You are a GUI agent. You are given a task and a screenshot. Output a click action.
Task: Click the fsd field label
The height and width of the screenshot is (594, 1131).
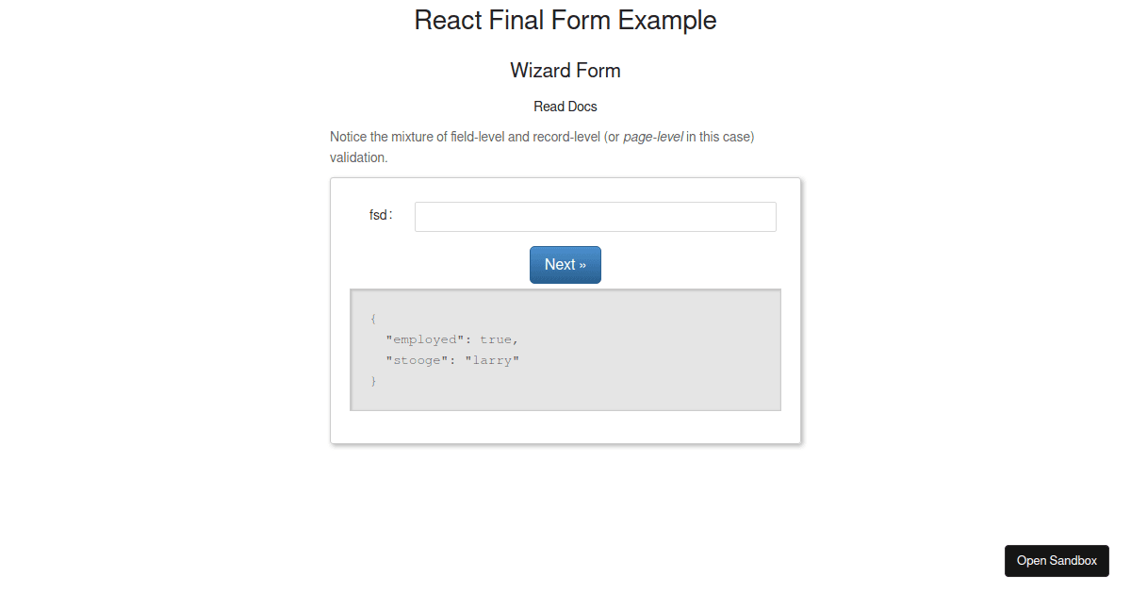point(381,215)
